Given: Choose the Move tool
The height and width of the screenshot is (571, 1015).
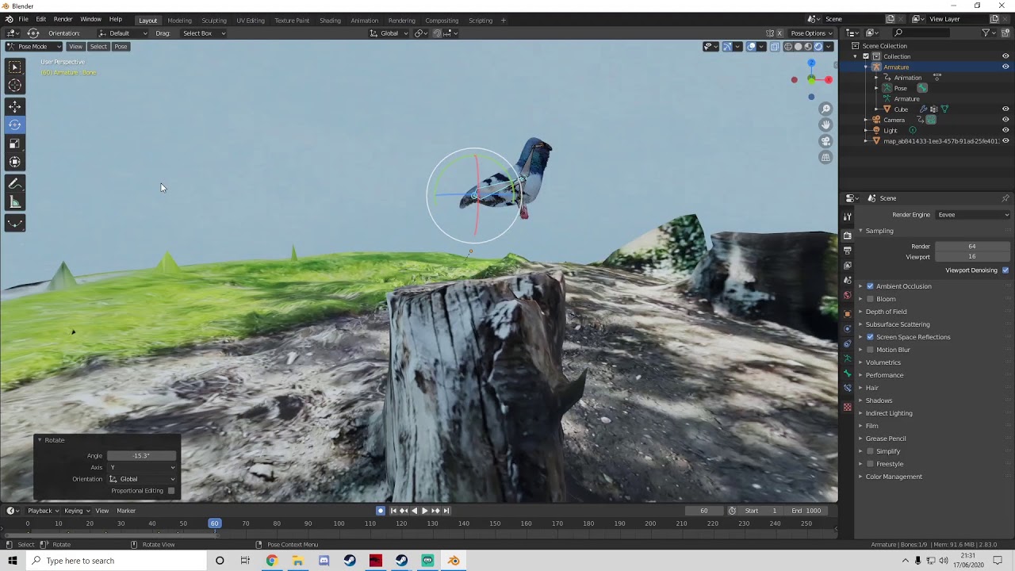Looking at the screenshot, I should [x=15, y=106].
